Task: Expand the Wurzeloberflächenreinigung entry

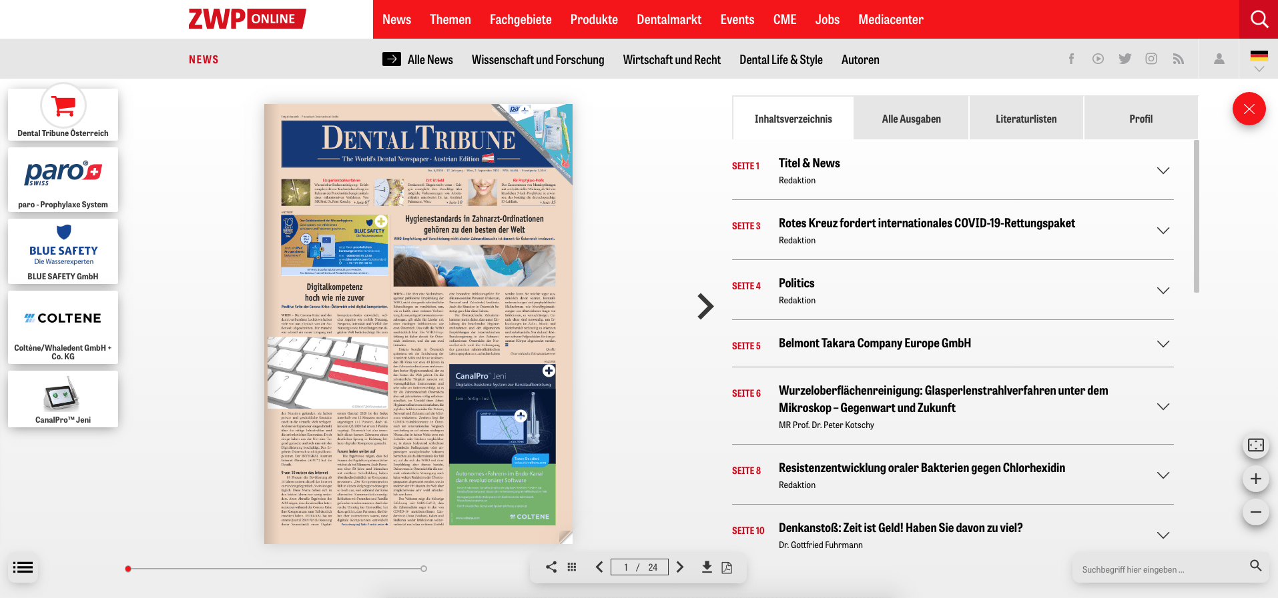Action: coord(1163,407)
